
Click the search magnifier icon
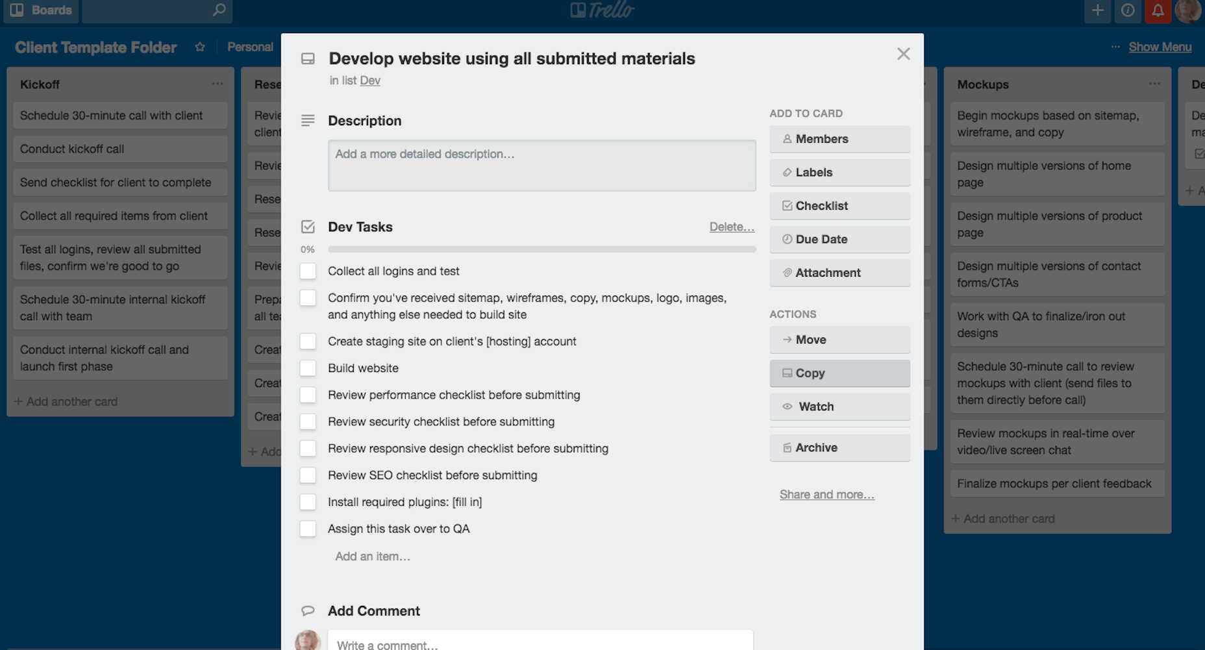[x=219, y=10]
